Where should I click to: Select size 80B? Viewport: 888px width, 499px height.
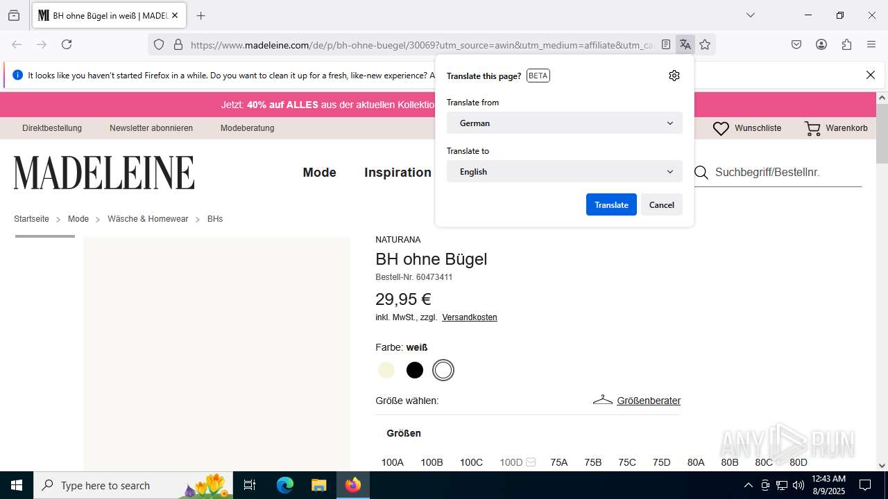coord(730,462)
